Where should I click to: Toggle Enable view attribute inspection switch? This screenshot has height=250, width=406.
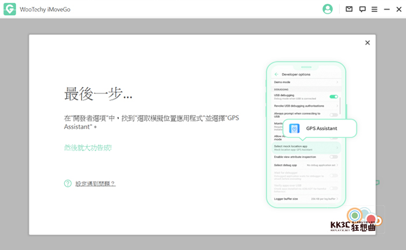333,157
